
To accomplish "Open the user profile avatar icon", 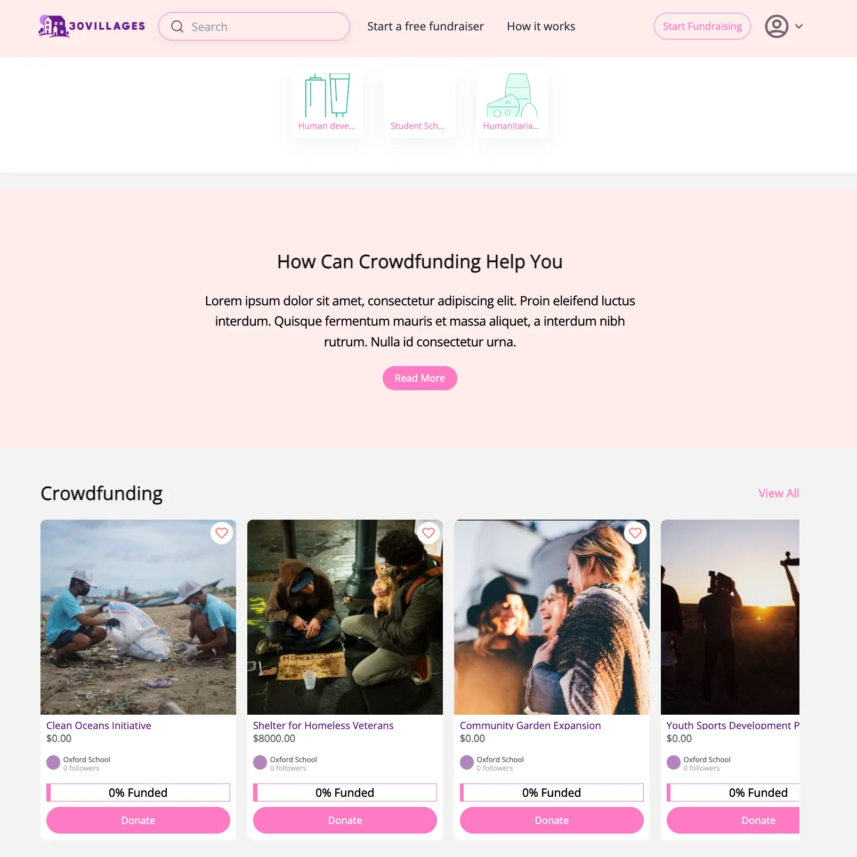I will (777, 26).
